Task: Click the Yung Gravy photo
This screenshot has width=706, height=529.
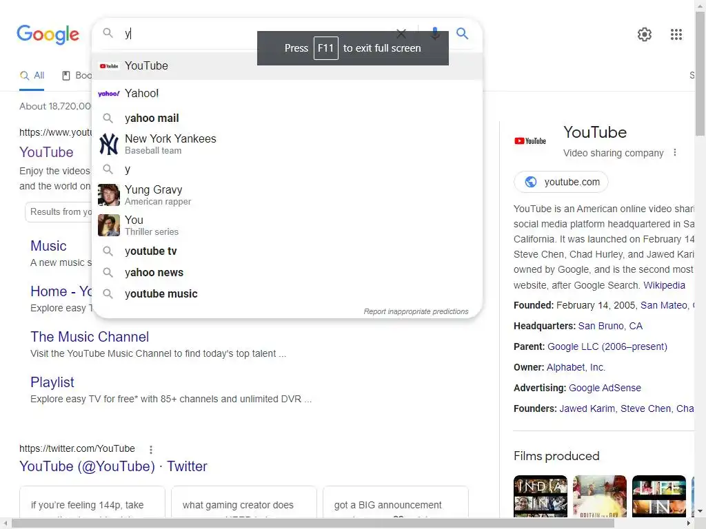Action: click(108, 195)
